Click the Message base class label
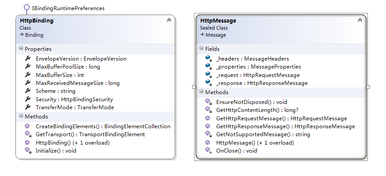 [x=216, y=35]
